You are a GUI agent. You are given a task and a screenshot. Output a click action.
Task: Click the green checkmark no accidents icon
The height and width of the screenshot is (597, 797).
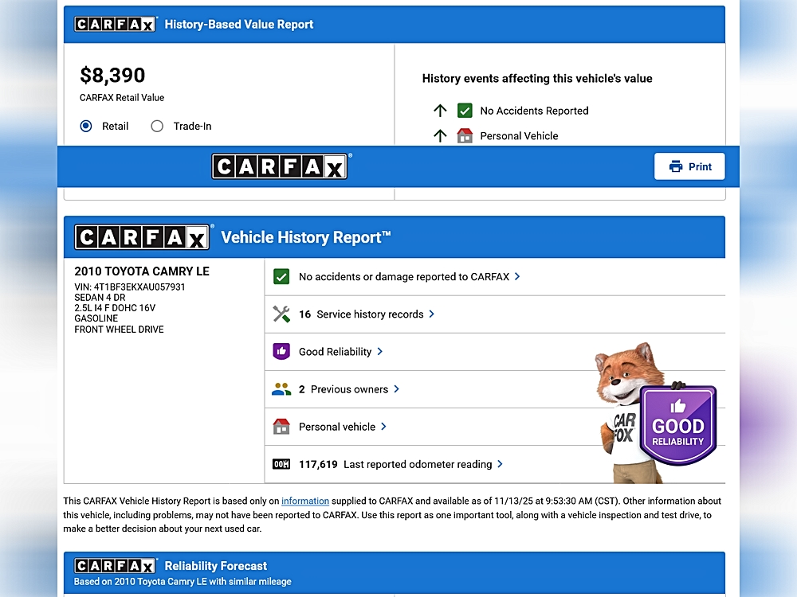pyautogui.click(x=281, y=277)
